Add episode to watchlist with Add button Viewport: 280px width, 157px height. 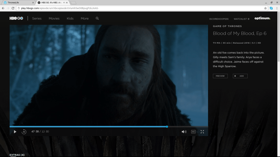click(x=240, y=76)
